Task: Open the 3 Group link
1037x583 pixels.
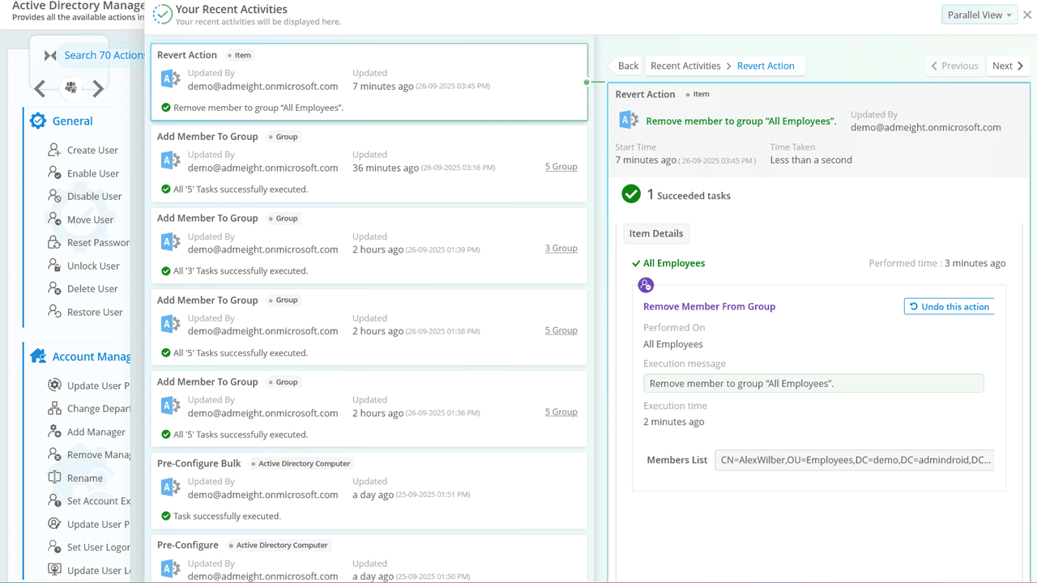Action: (x=561, y=249)
